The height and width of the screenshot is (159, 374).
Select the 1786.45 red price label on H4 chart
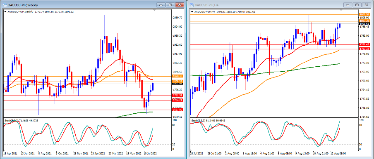coord(365,44)
